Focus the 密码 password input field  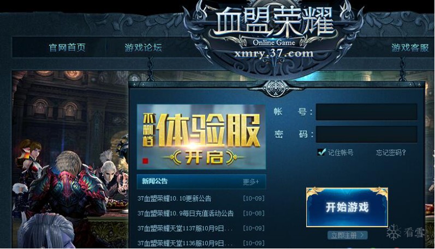[366, 135]
